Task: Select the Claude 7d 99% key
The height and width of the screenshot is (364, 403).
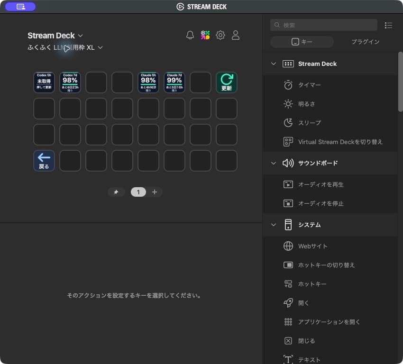Action: pyautogui.click(x=174, y=82)
